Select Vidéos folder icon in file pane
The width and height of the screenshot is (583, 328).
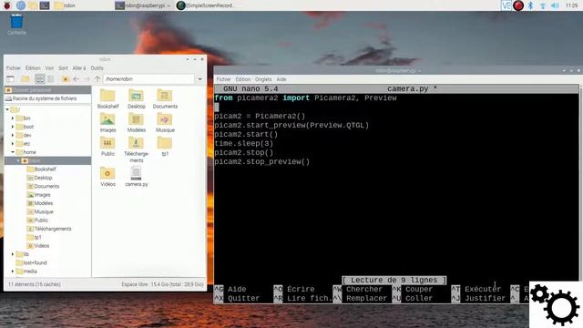click(107, 177)
